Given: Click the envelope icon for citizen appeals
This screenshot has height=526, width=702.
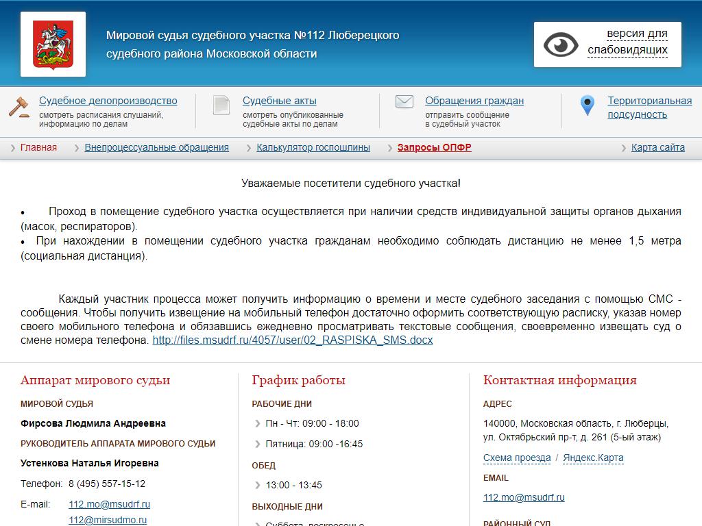Looking at the screenshot, I should pyautogui.click(x=404, y=102).
